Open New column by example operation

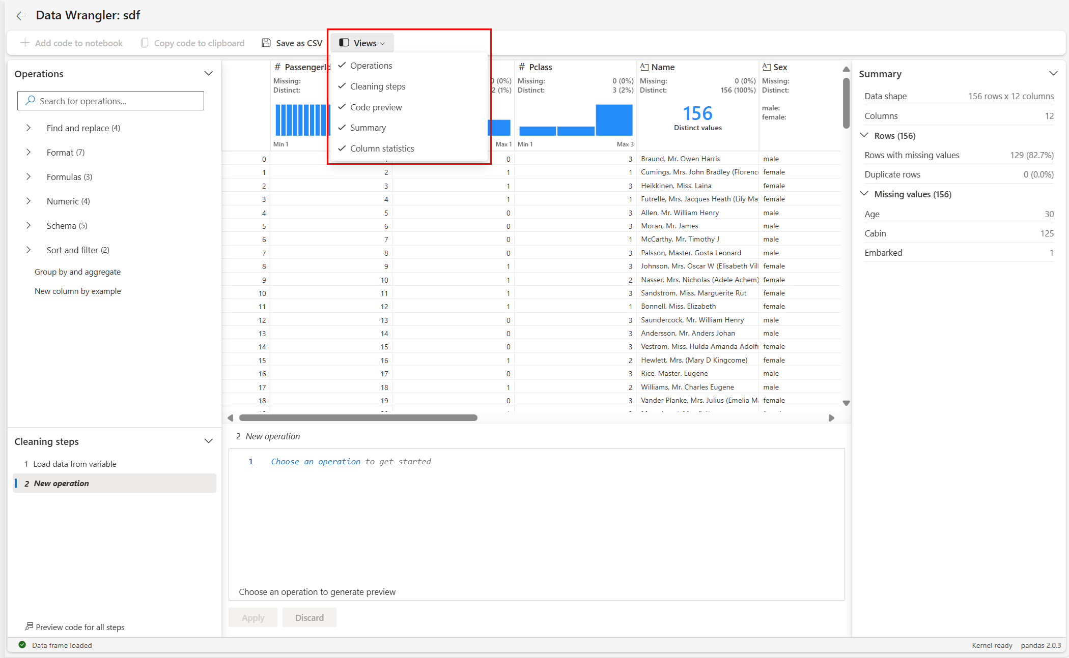coord(77,291)
